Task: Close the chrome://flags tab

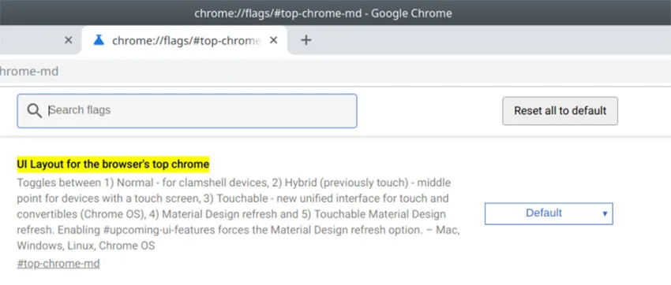Action: pos(274,40)
